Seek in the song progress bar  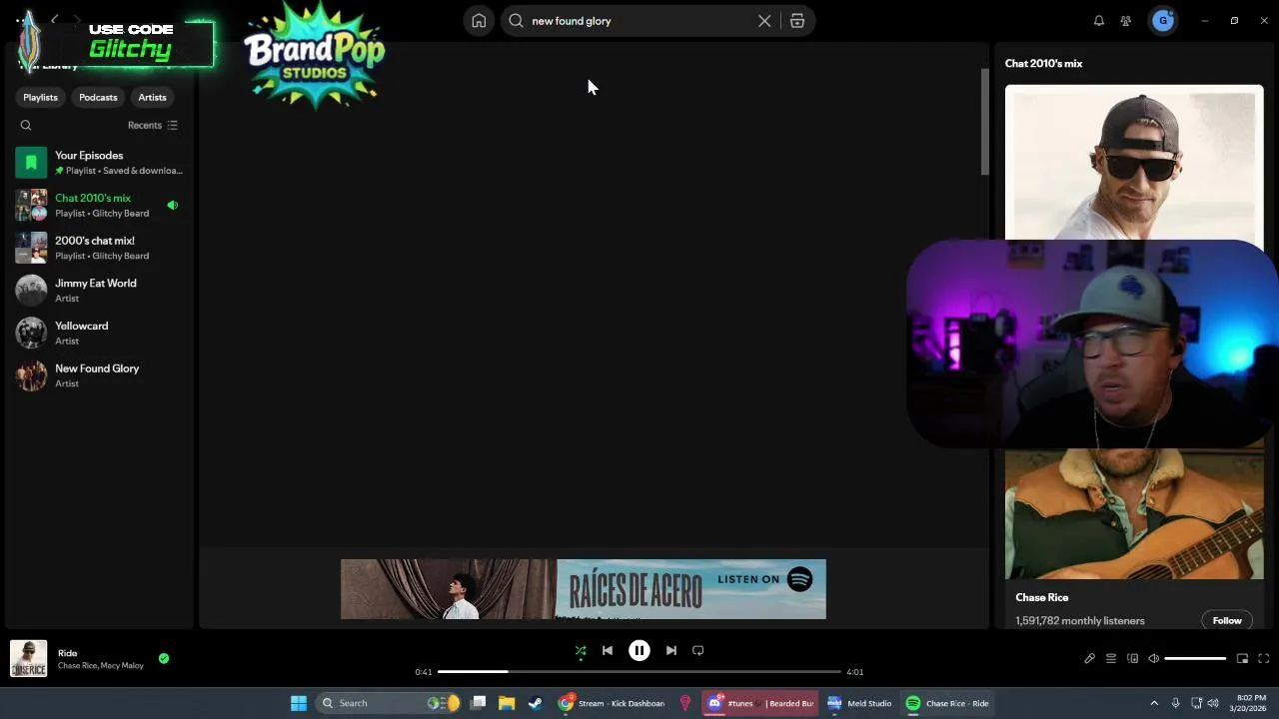click(x=639, y=672)
